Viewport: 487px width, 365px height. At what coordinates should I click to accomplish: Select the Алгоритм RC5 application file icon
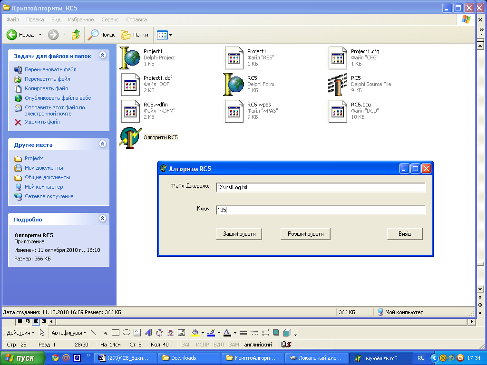[130, 138]
